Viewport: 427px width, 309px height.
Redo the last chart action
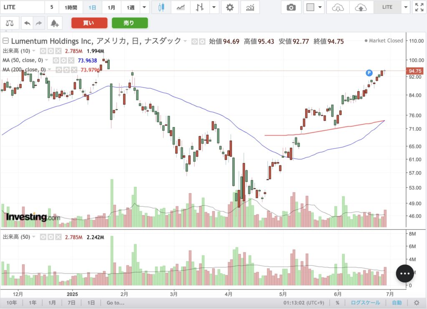pos(39,23)
